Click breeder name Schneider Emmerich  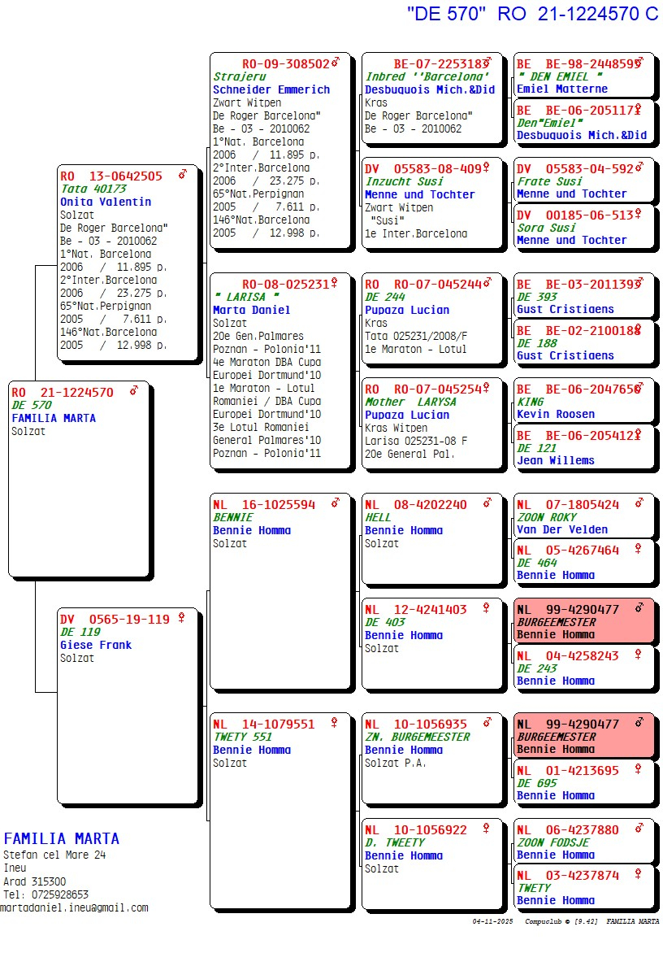(x=271, y=89)
